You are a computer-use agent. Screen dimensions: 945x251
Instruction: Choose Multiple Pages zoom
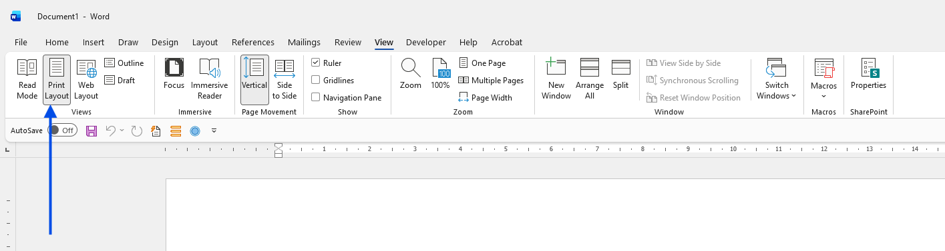tap(491, 81)
